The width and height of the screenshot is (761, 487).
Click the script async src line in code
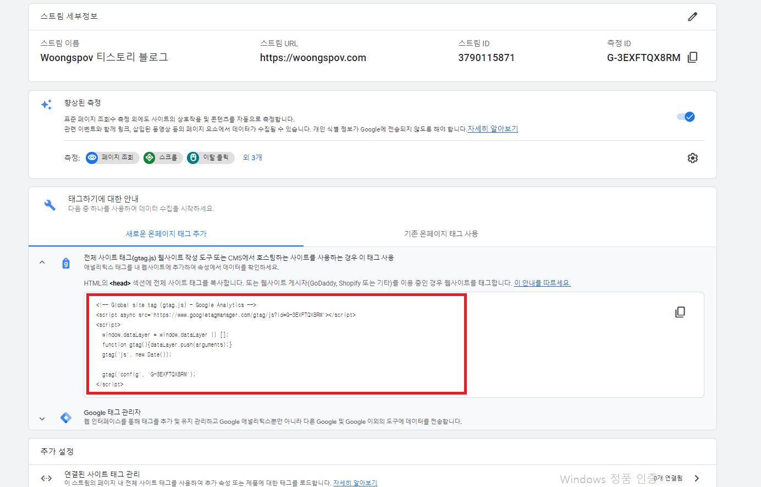point(226,315)
